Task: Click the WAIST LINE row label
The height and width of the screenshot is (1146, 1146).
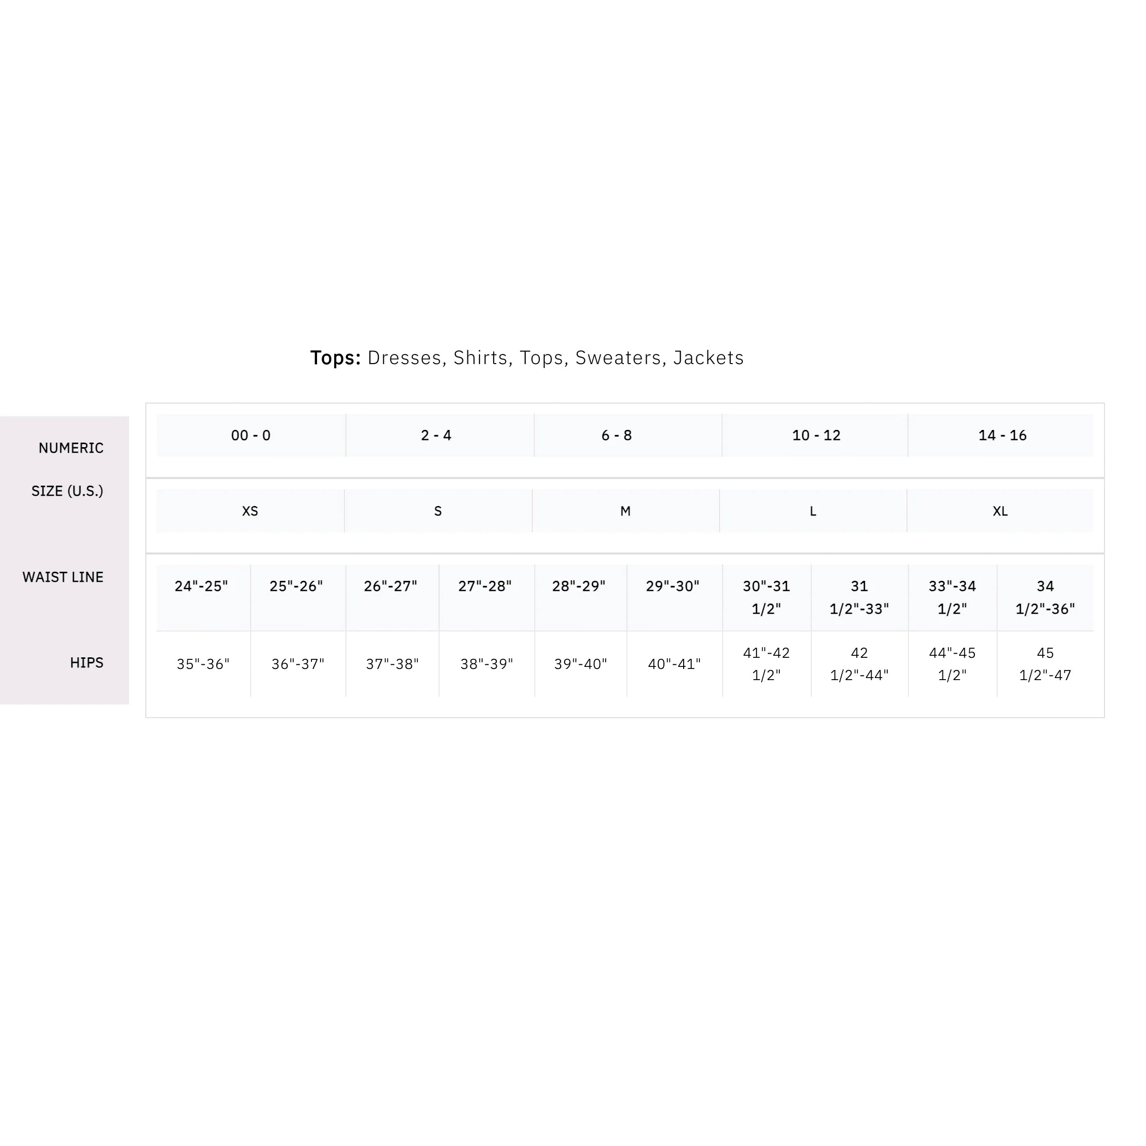Action: 63,577
